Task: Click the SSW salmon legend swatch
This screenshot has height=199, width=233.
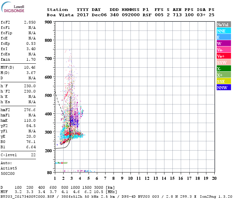Action: point(224,62)
